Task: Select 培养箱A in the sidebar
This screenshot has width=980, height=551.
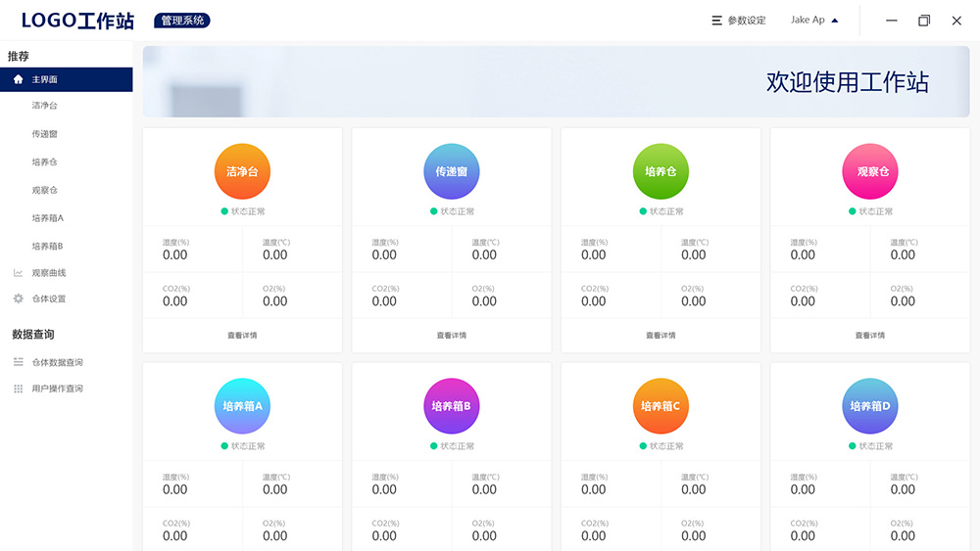Action: [x=47, y=218]
